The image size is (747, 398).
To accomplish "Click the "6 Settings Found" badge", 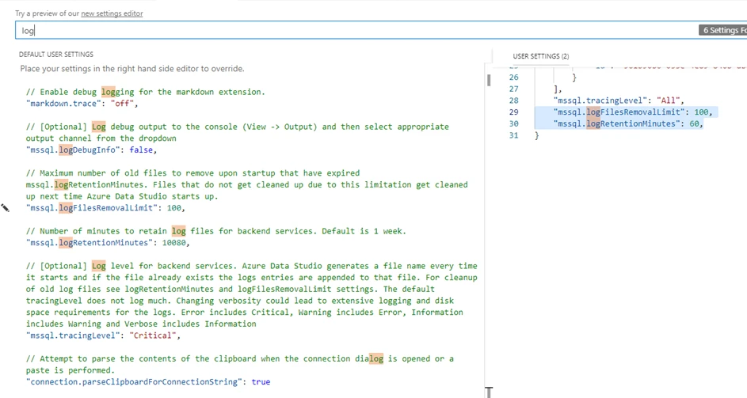I will (723, 30).
